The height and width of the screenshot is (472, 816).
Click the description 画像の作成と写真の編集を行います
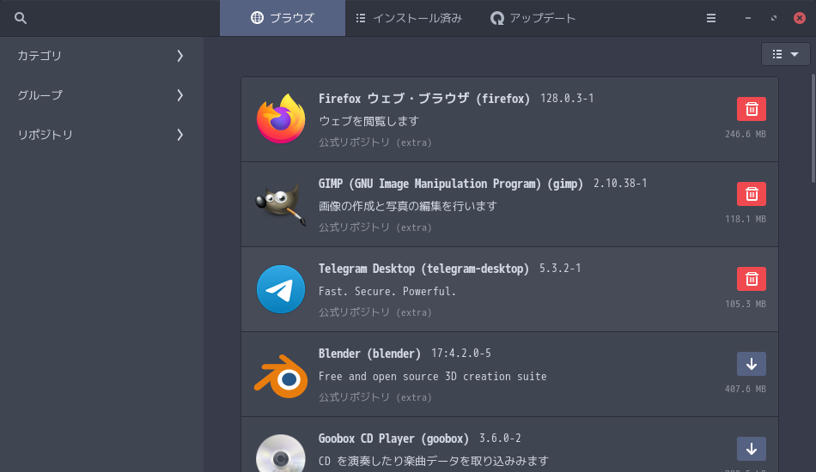coord(408,206)
